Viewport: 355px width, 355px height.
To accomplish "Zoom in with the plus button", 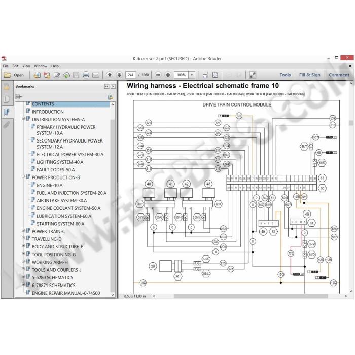I will [x=168, y=75].
